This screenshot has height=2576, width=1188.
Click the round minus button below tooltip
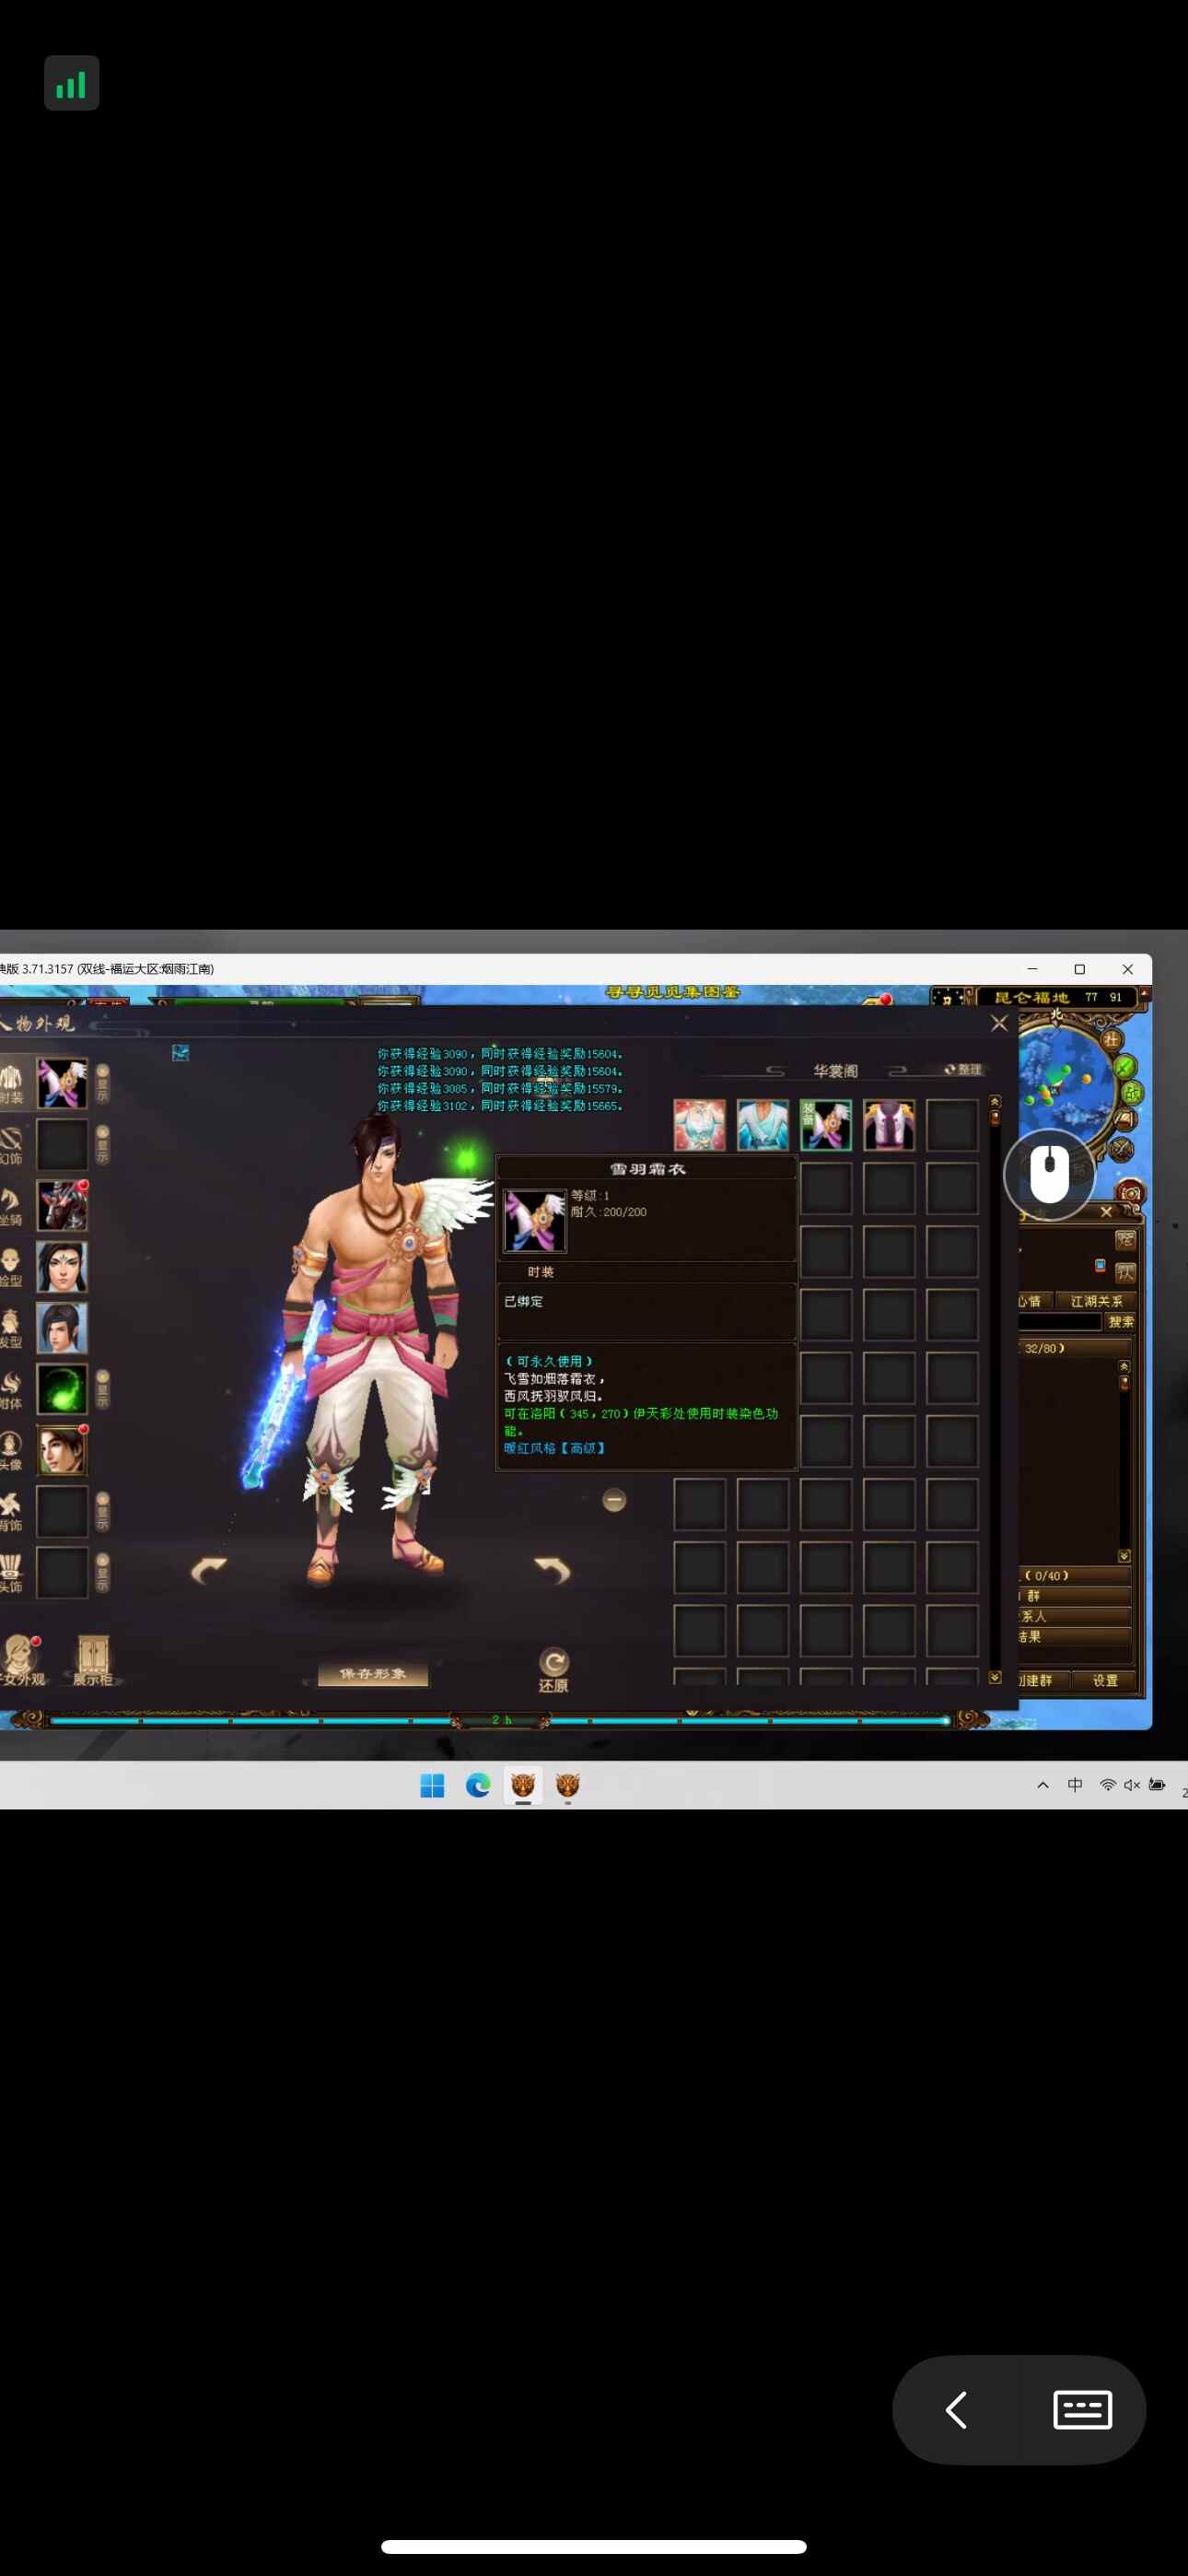tap(614, 1500)
